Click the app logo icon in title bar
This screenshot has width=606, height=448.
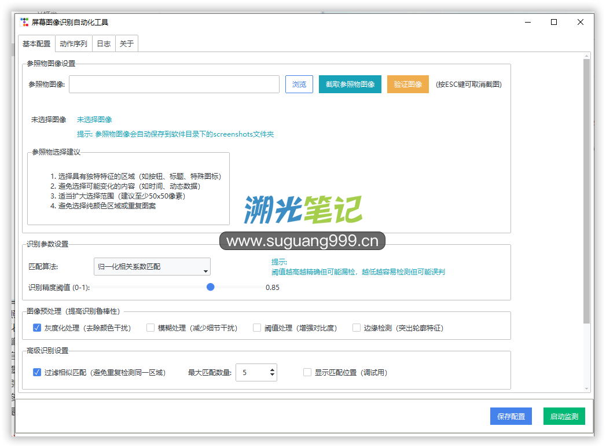tap(24, 22)
